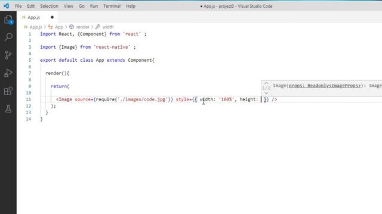This screenshot has height=214, width=382.
Task: Click render in breadcrumb path
Action: (x=82, y=27)
